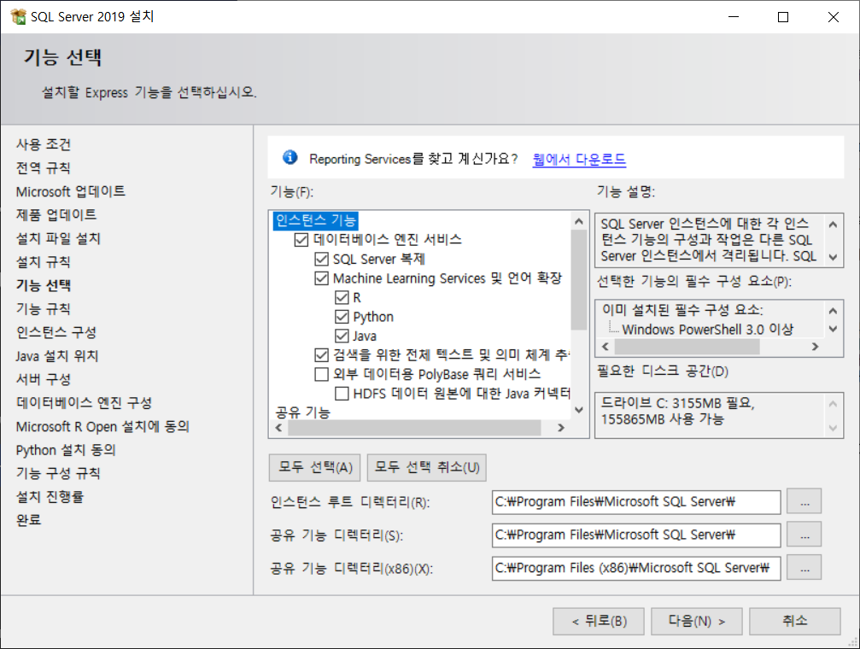
Task: Click Java 설치 위치 step in sidebar
Action: click(57, 356)
